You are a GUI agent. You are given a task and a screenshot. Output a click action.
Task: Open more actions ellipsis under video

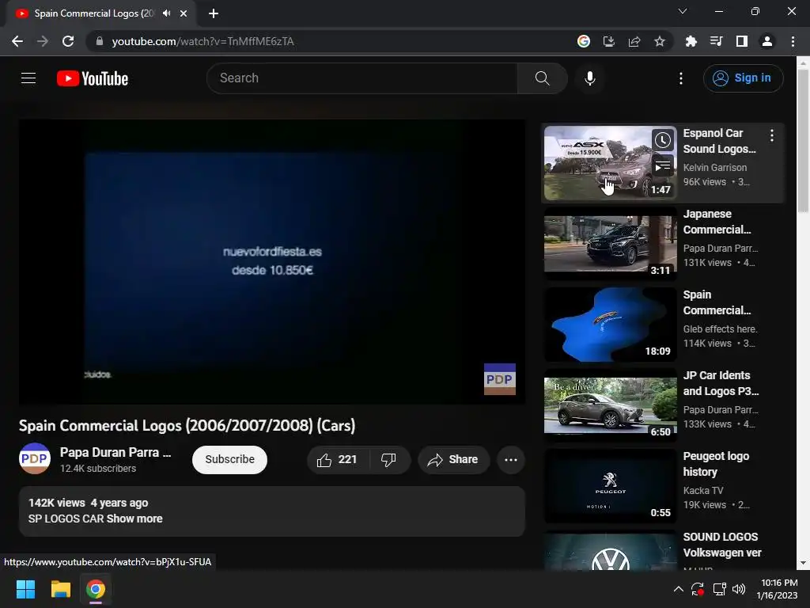click(511, 459)
